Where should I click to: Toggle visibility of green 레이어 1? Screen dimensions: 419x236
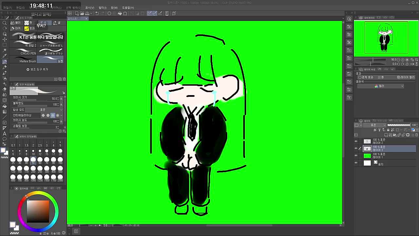tap(356, 156)
